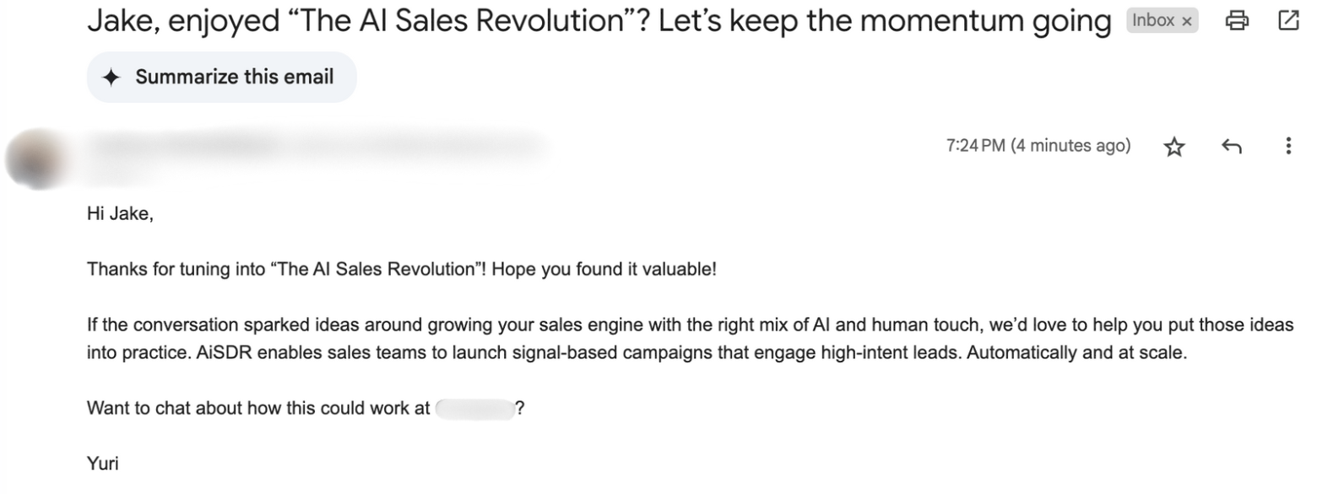Image resolution: width=1317 pixels, height=494 pixels.
Task: Click the Inbox label tag
Action: coord(1153,21)
